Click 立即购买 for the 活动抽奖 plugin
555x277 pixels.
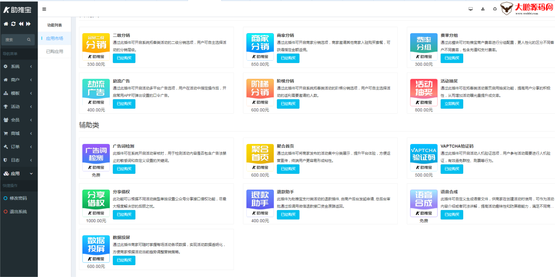[x=452, y=104]
